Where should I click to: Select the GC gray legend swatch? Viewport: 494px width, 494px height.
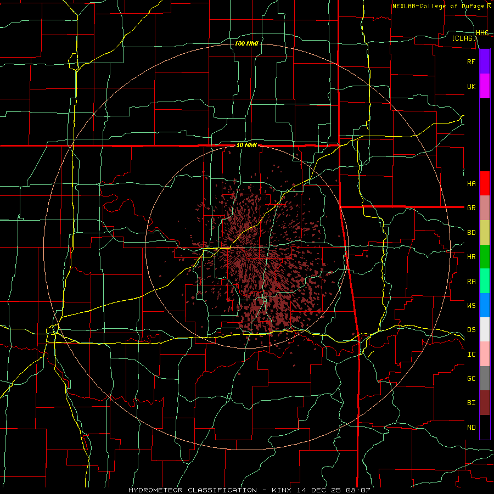(485, 378)
